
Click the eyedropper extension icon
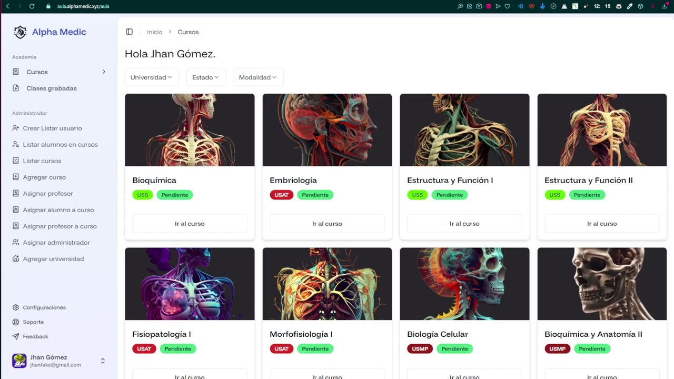click(x=629, y=6)
